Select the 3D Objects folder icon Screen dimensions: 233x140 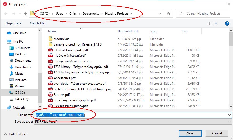tap(11, 48)
